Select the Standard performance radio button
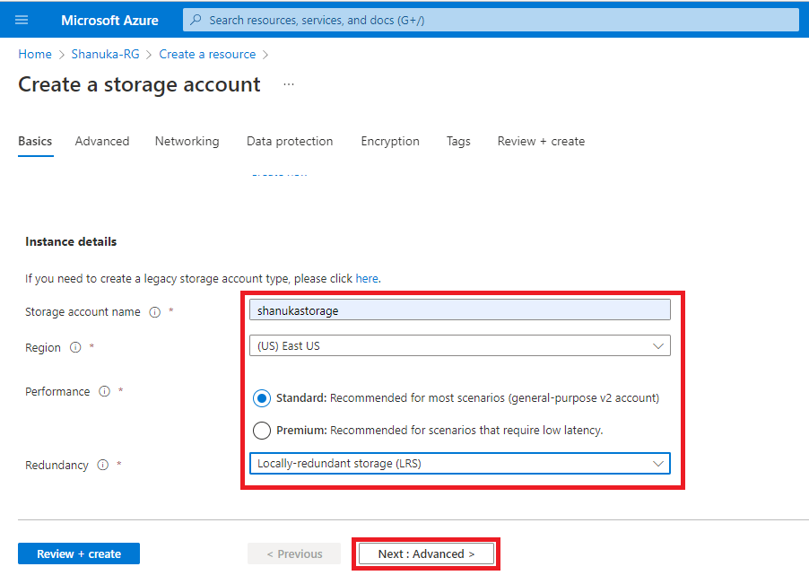809x584 pixels. click(262, 398)
